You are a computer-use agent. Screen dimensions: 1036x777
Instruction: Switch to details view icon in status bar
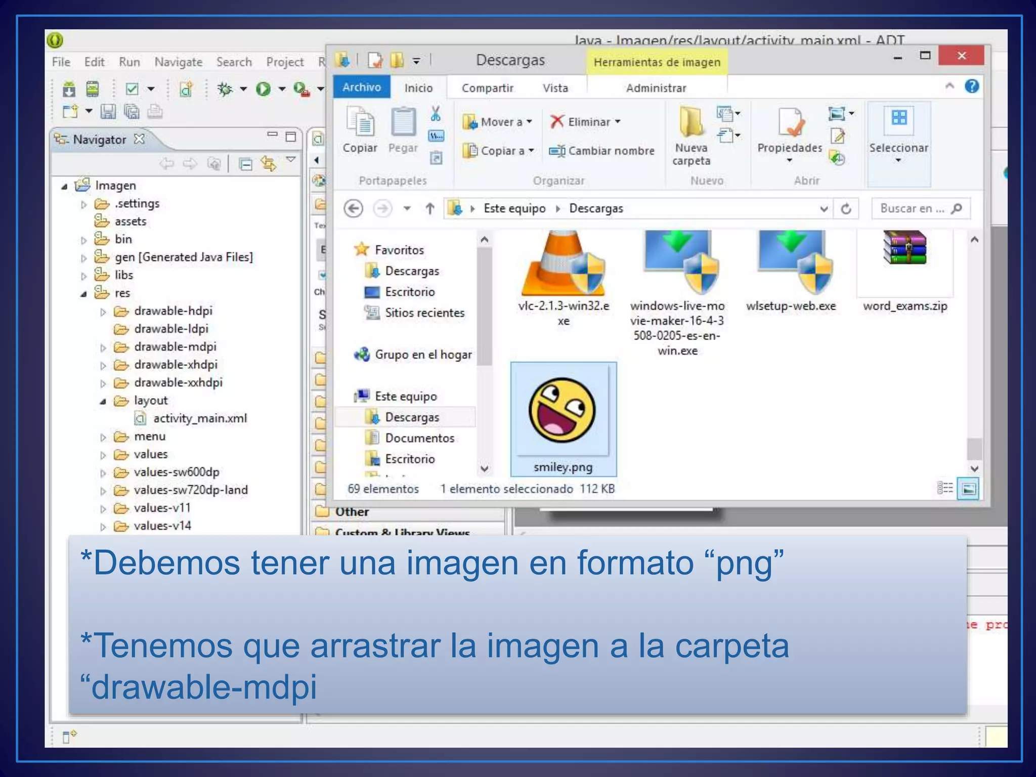(944, 488)
